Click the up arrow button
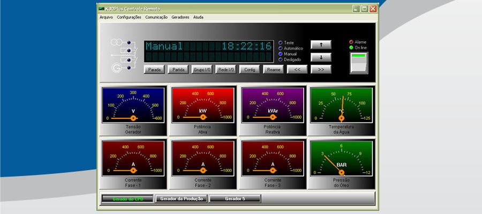This screenshot has width=482, height=214. click(x=321, y=44)
